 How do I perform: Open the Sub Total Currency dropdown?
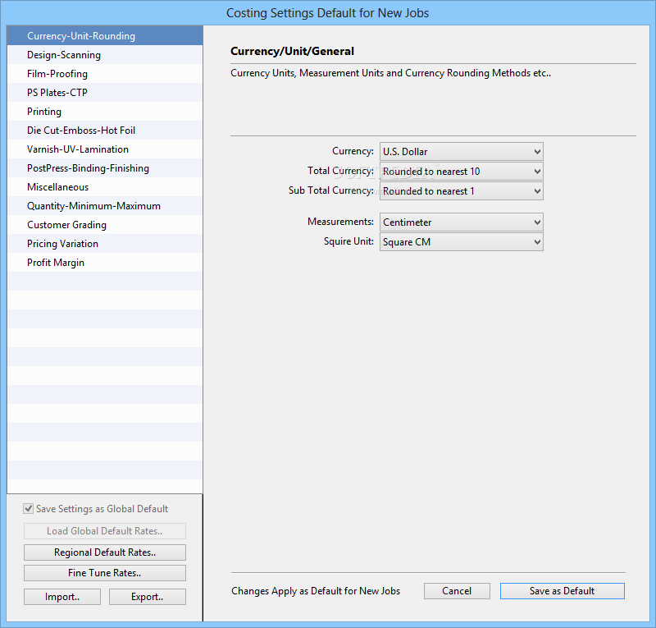click(x=462, y=191)
